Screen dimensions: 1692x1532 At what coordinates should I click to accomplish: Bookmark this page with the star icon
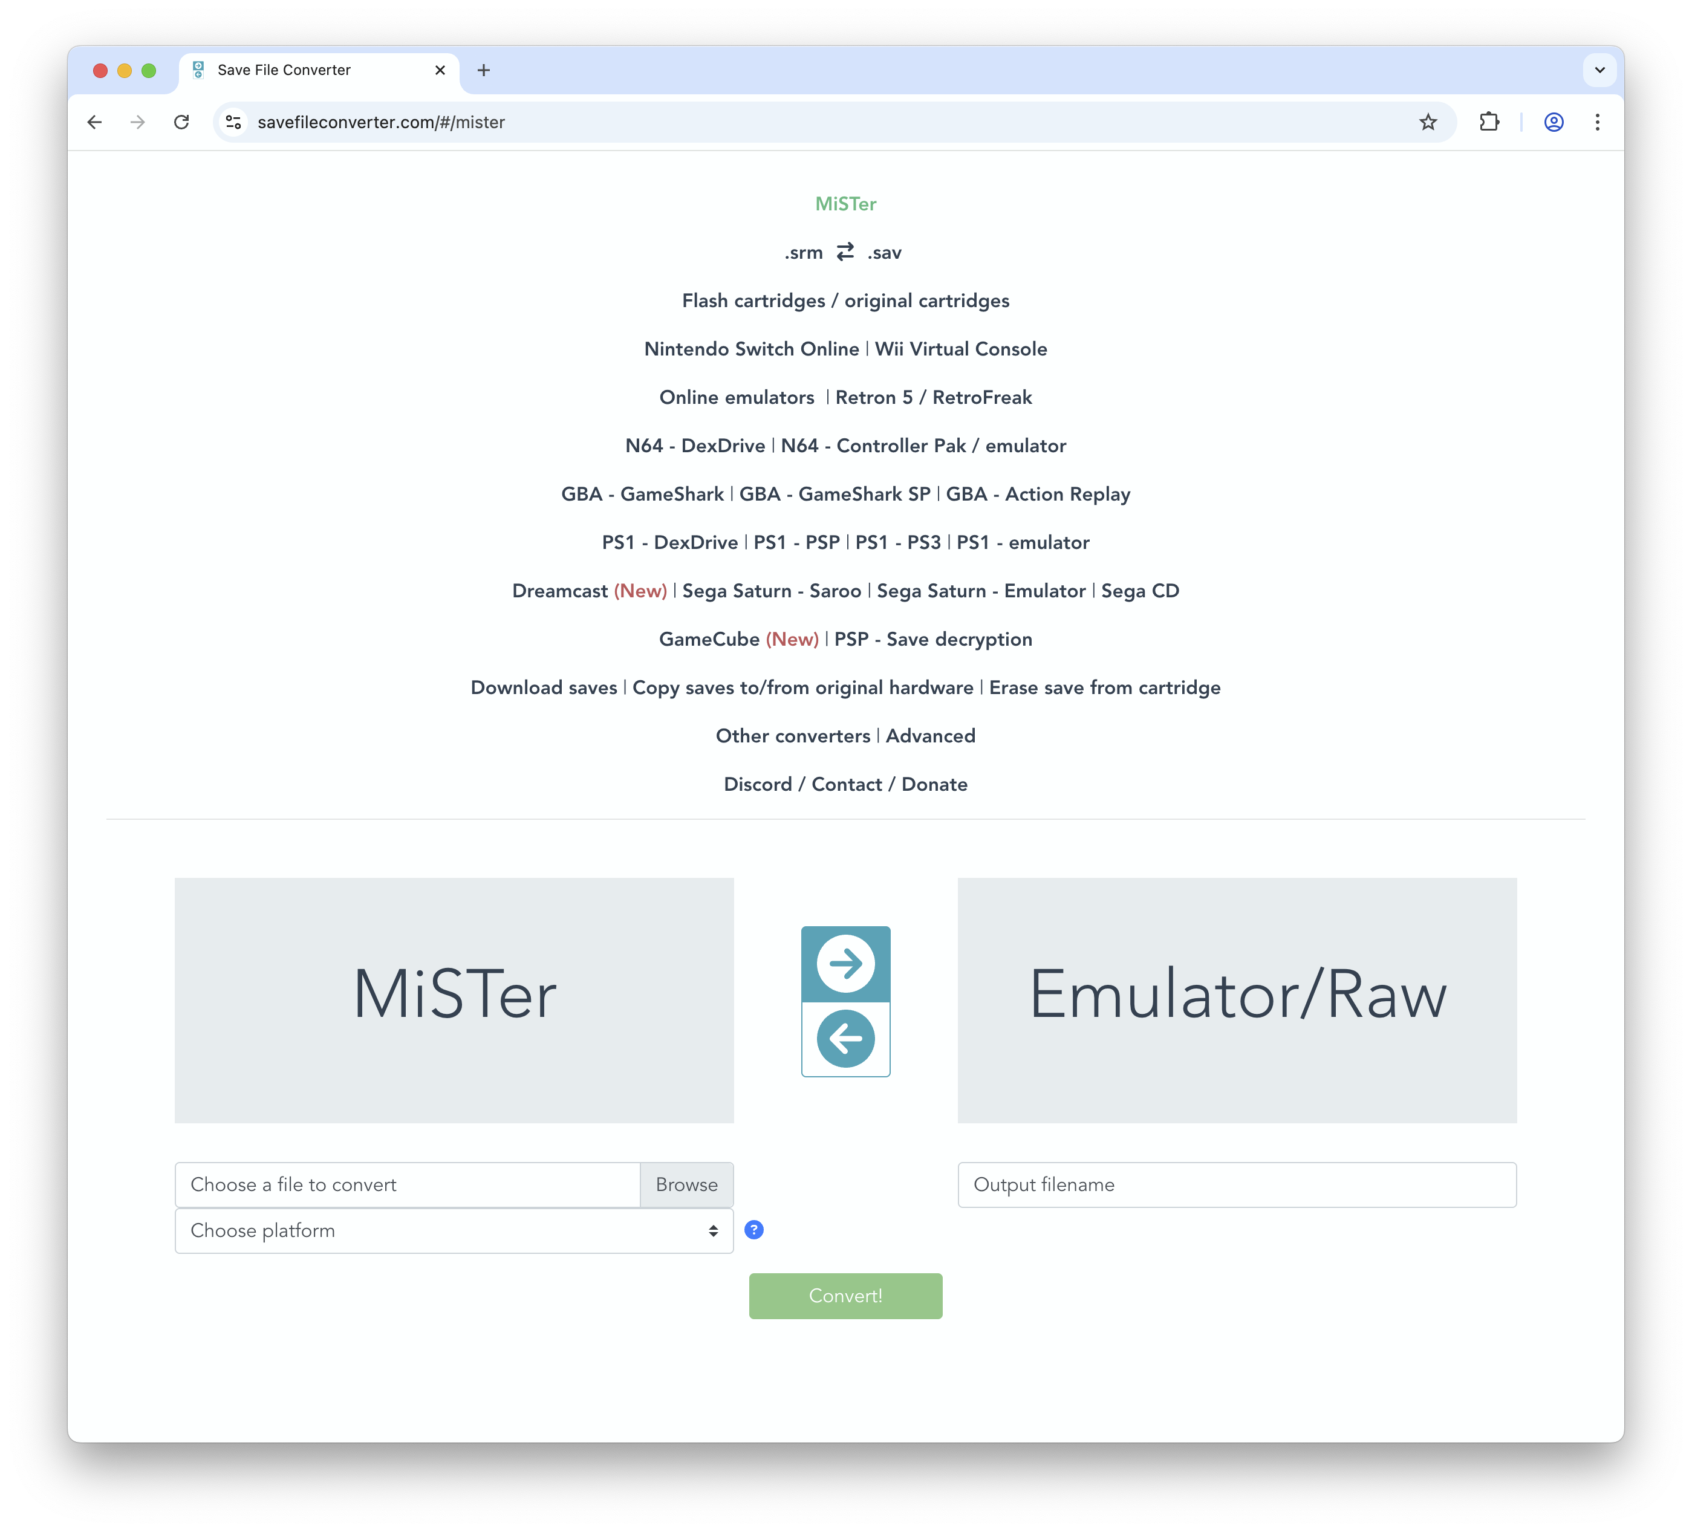pyautogui.click(x=1428, y=123)
